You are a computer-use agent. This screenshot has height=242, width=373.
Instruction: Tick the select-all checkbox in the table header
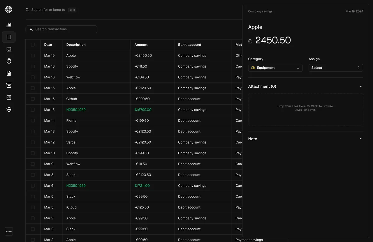pos(33,45)
